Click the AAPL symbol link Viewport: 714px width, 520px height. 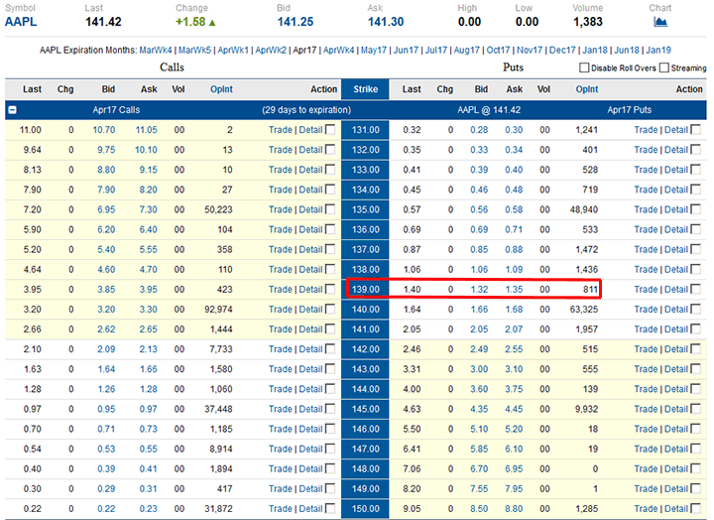21,22
